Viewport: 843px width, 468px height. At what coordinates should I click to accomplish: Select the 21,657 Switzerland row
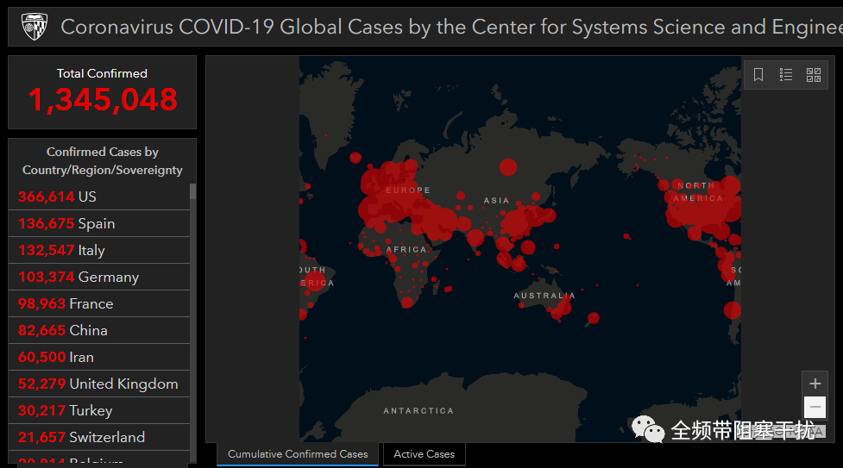click(x=99, y=437)
